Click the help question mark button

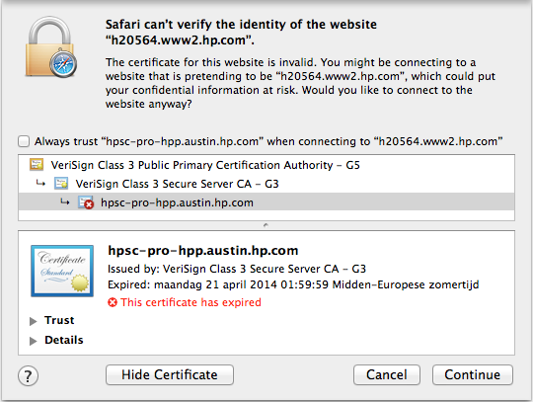(28, 375)
